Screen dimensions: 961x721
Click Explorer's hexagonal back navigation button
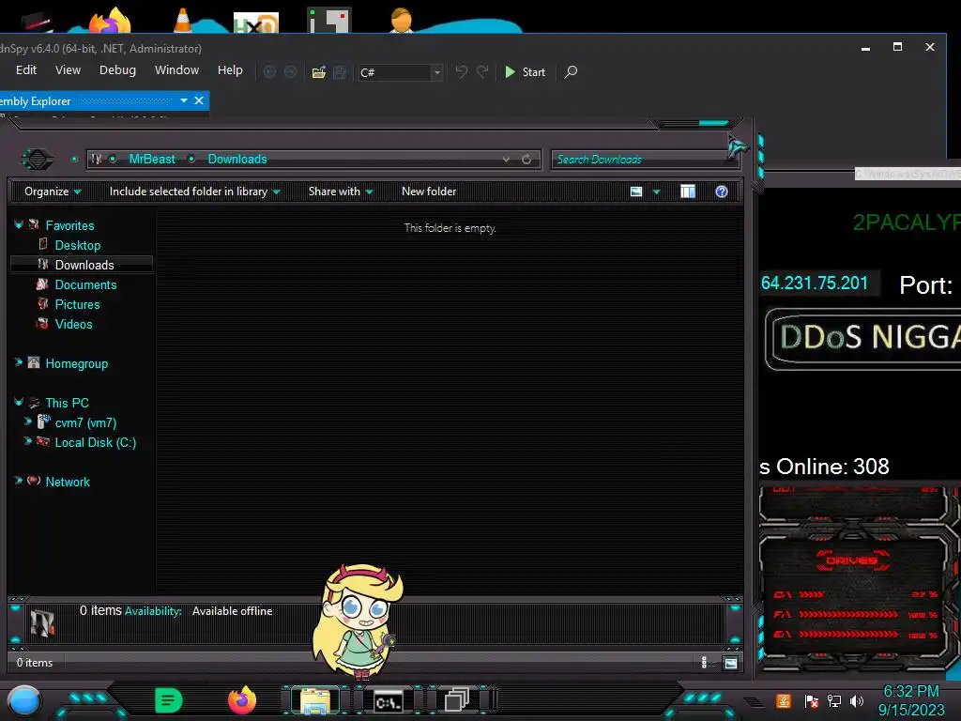[x=38, y=160]
